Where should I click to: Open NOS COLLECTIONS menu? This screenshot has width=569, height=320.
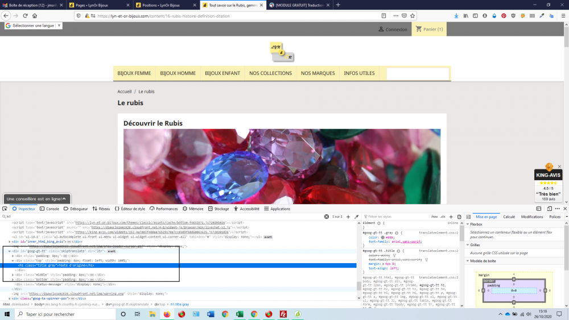pyautogui.click(x=270, y=73)
